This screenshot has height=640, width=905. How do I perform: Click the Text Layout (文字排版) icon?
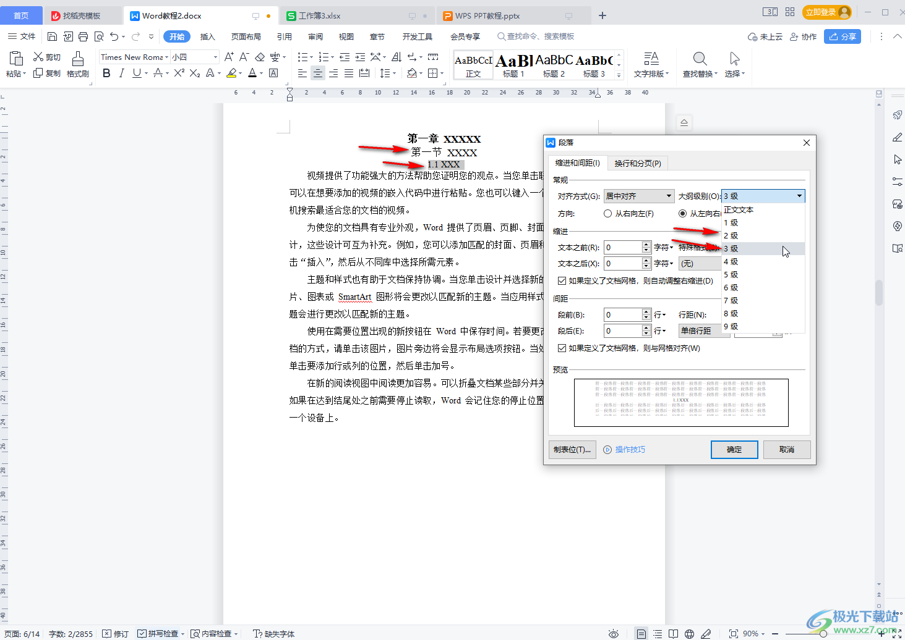(651, 59)
